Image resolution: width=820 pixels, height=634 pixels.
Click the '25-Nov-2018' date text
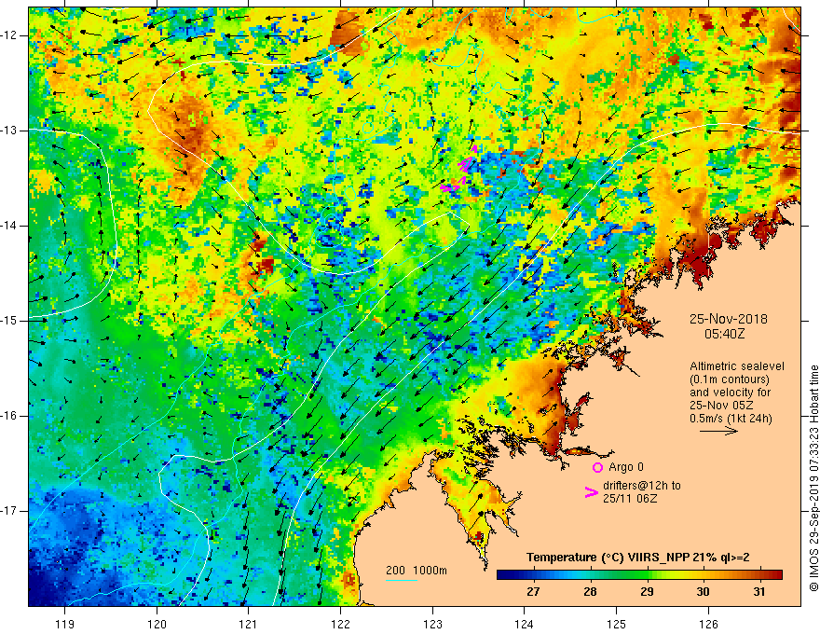(x=729, y=319)
